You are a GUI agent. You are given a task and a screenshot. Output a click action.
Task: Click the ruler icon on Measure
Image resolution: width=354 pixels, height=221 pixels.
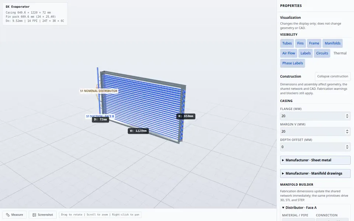click(x=8, y=215)
